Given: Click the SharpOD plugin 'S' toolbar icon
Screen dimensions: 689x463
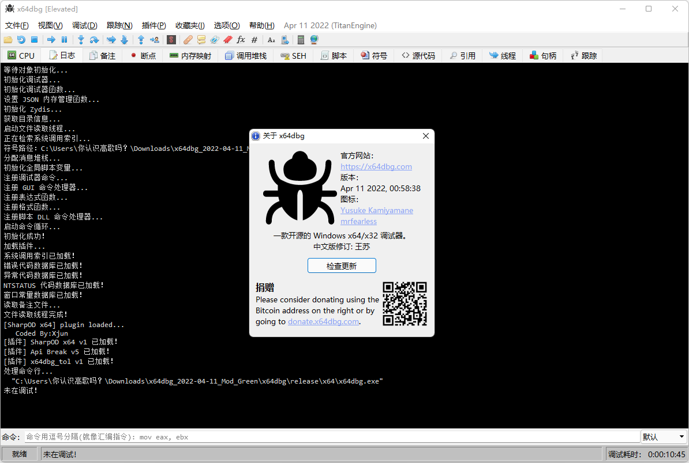Looking at the screenshot, I should tap(170, 39).
